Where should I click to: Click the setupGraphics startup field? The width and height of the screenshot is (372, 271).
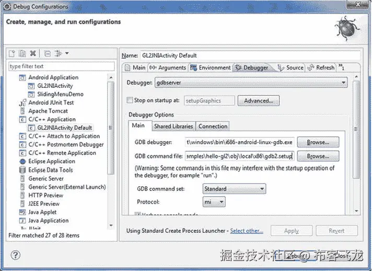pos(209,100)
